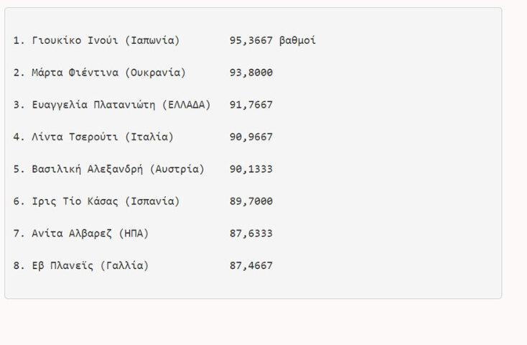Image resolution: width=527 pixels, height=345 pixels.
Task: Click the word βαθμοί
Action: pyautogui.click(x=297, y=40)
